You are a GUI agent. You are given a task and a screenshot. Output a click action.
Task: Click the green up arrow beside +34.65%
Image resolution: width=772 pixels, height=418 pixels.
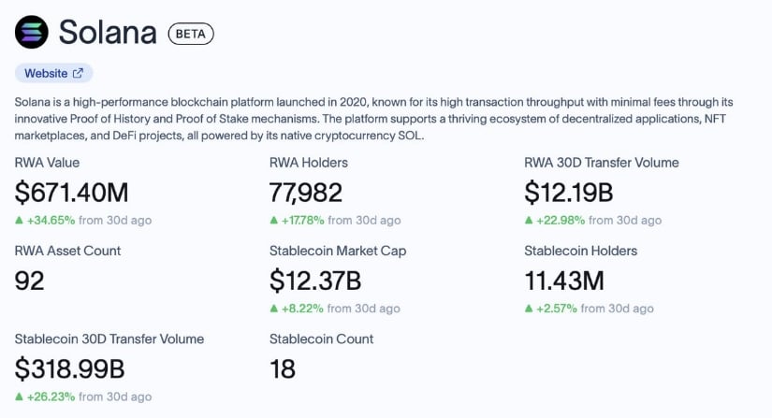click(x=20, y=220)
